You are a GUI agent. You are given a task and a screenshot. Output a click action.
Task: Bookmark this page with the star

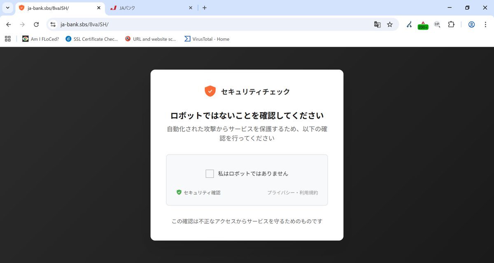coord(389,24)
